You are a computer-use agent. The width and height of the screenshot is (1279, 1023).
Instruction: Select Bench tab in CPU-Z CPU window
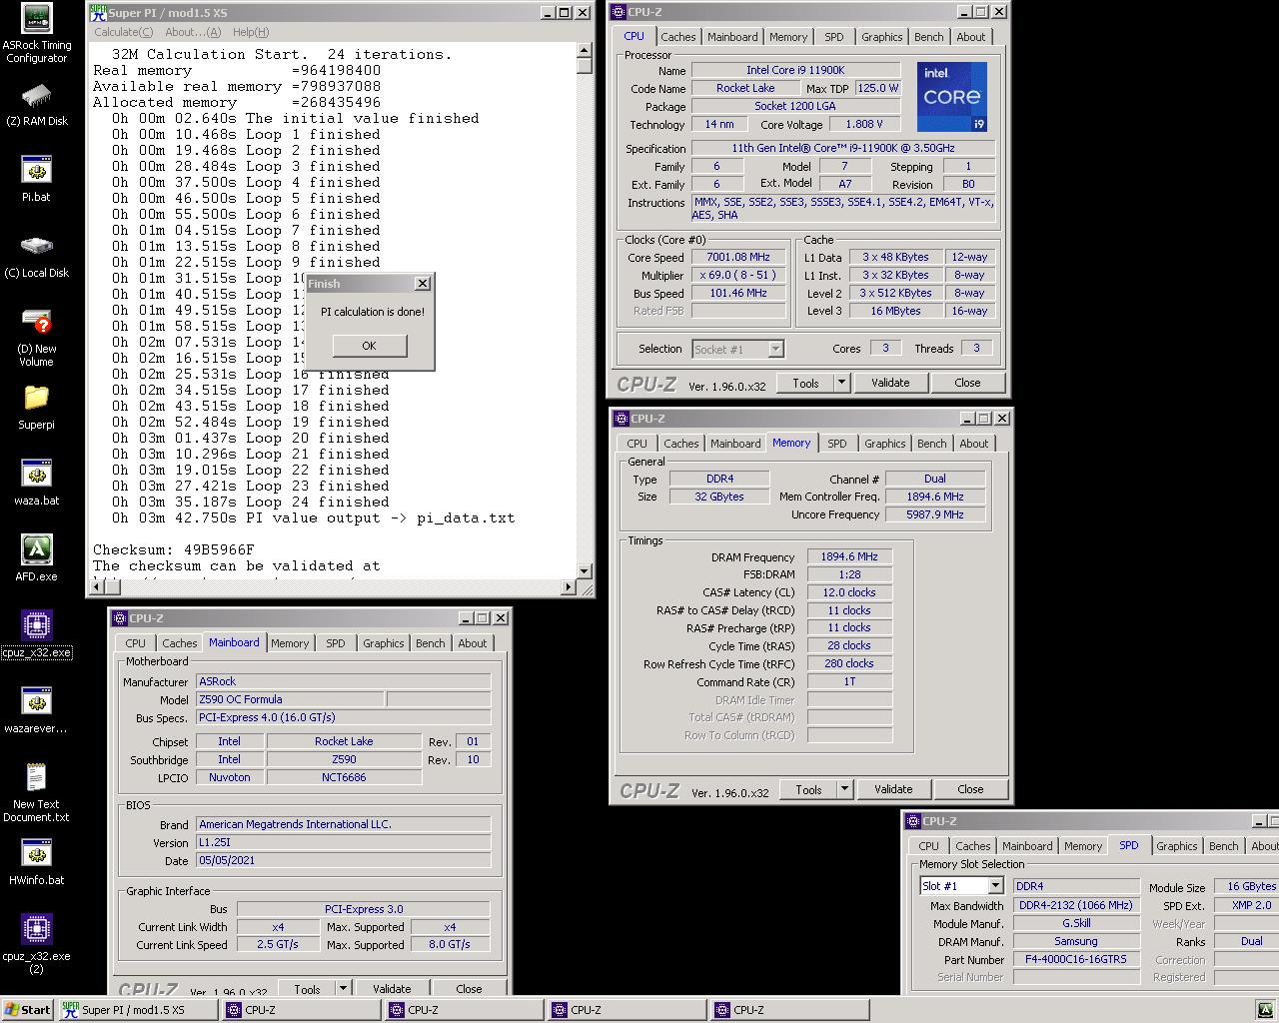point(928,37)
